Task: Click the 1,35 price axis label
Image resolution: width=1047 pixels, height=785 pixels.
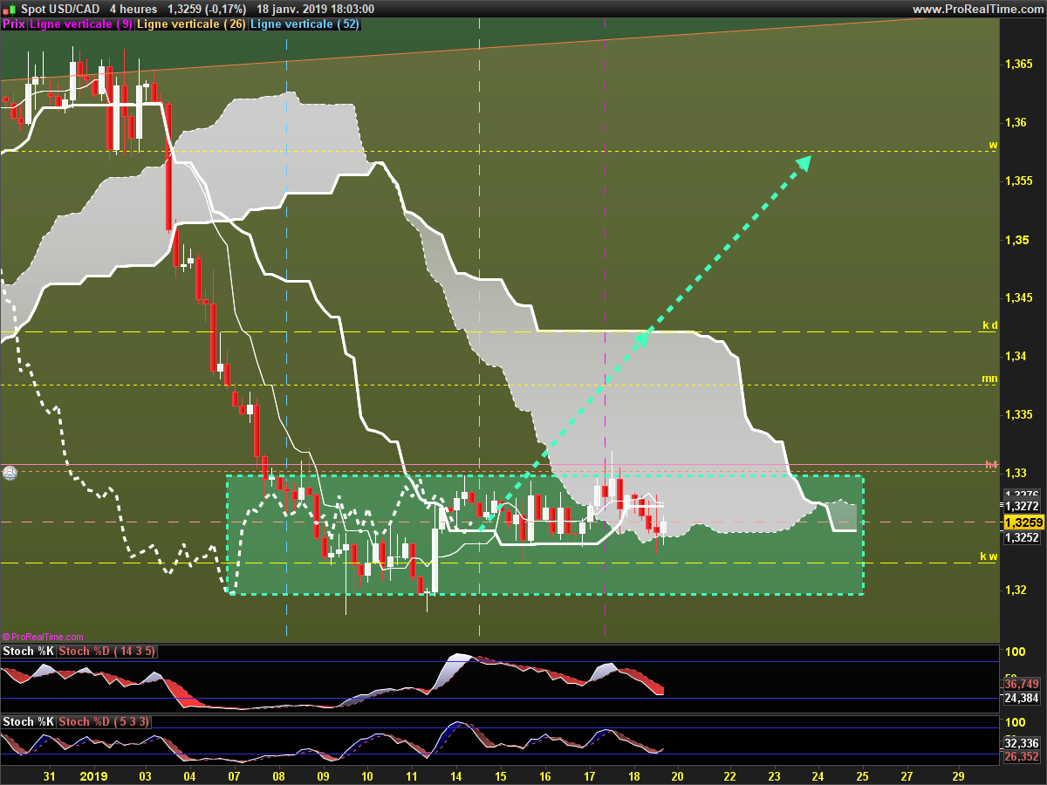Action: (1016, 239)
